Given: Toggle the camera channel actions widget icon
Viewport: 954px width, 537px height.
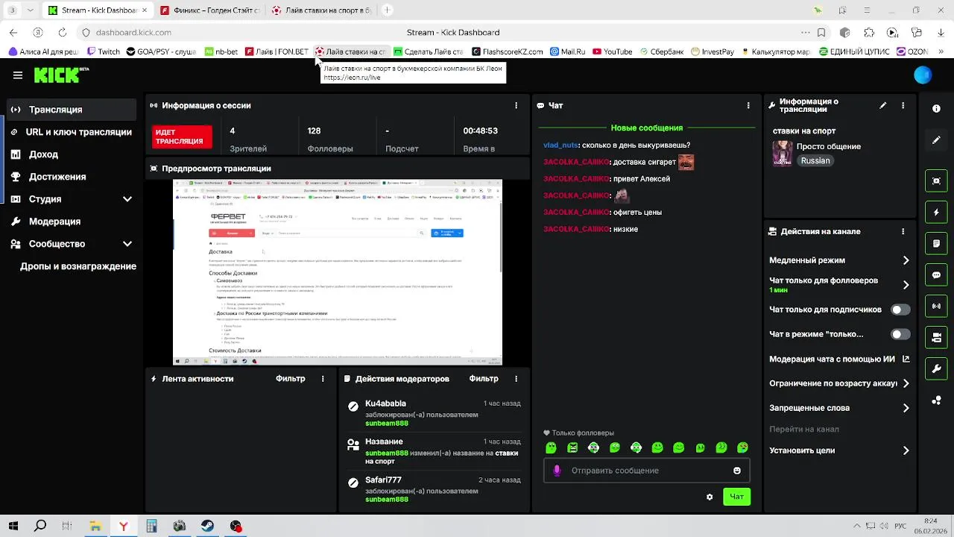Looking at the screenshot, I should point(937,338).
